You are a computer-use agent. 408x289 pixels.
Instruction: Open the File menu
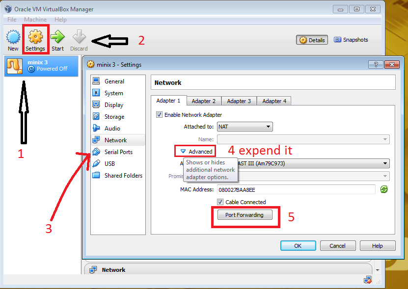pos(12,20)
